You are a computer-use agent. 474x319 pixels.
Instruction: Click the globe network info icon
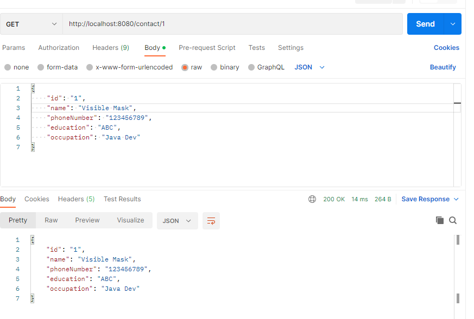coord(312,199)
